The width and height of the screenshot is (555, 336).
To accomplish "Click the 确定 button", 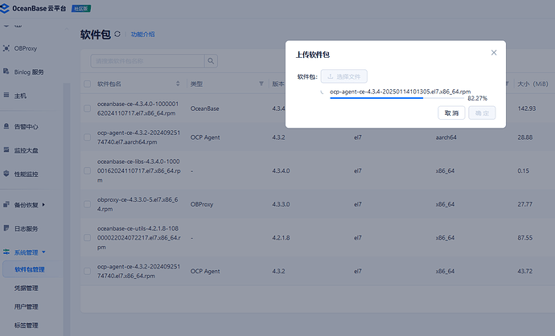I will (x=482, y=113).
